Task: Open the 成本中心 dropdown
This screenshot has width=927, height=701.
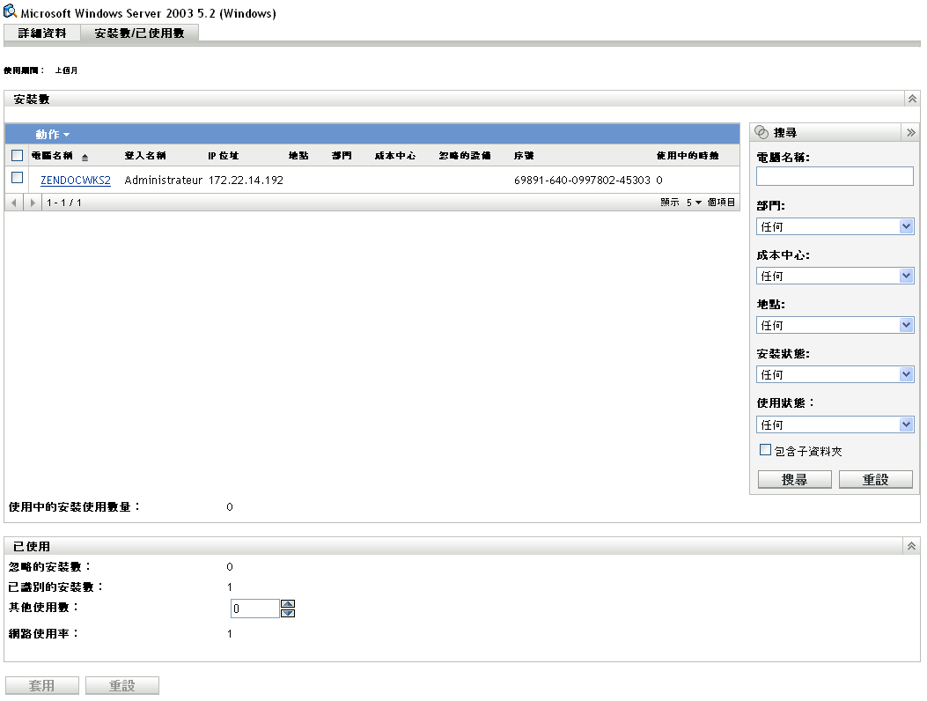Action: tap(835, 276)
